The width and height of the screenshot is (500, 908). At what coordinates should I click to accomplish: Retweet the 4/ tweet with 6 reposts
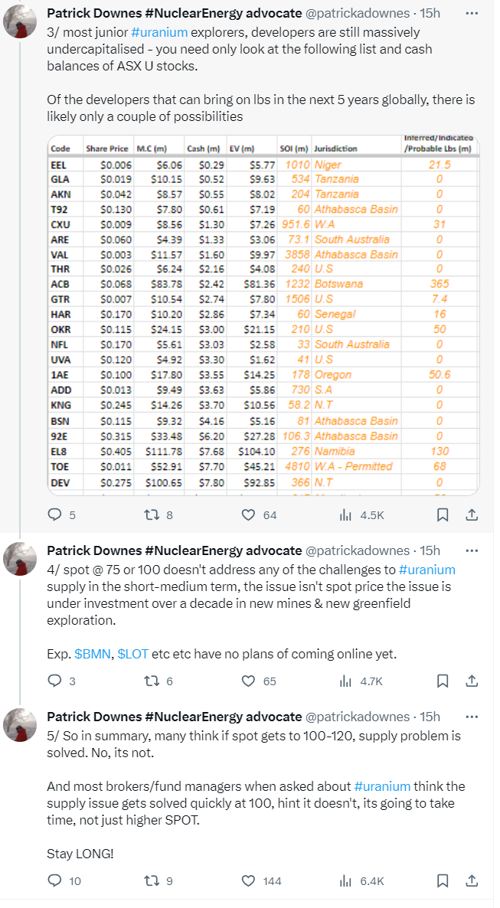point(151,681)
